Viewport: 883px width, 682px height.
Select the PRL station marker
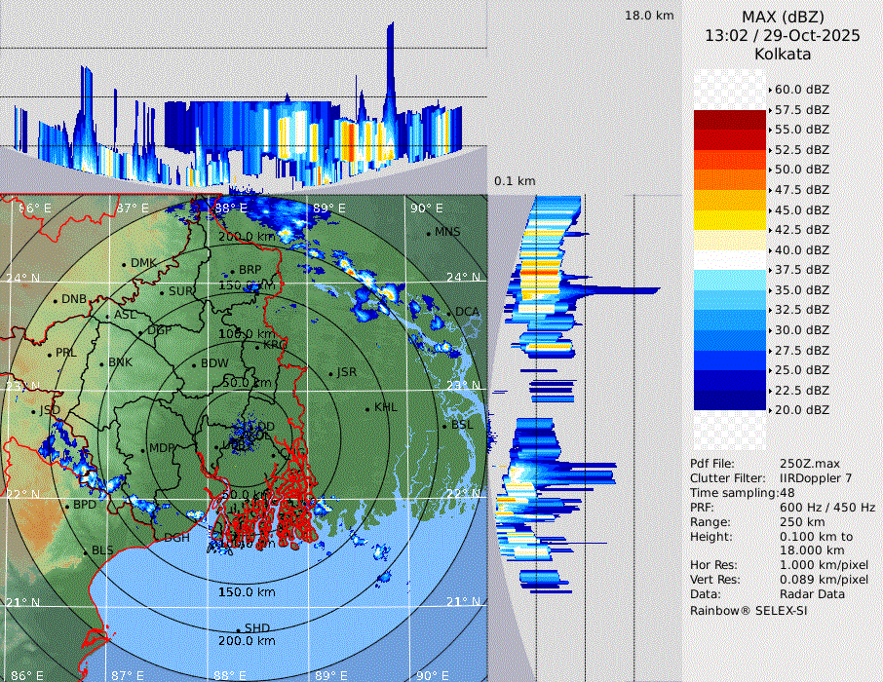tap(50, 354)
